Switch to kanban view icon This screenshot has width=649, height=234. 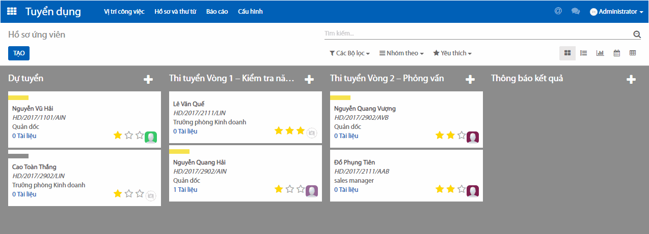567,53
